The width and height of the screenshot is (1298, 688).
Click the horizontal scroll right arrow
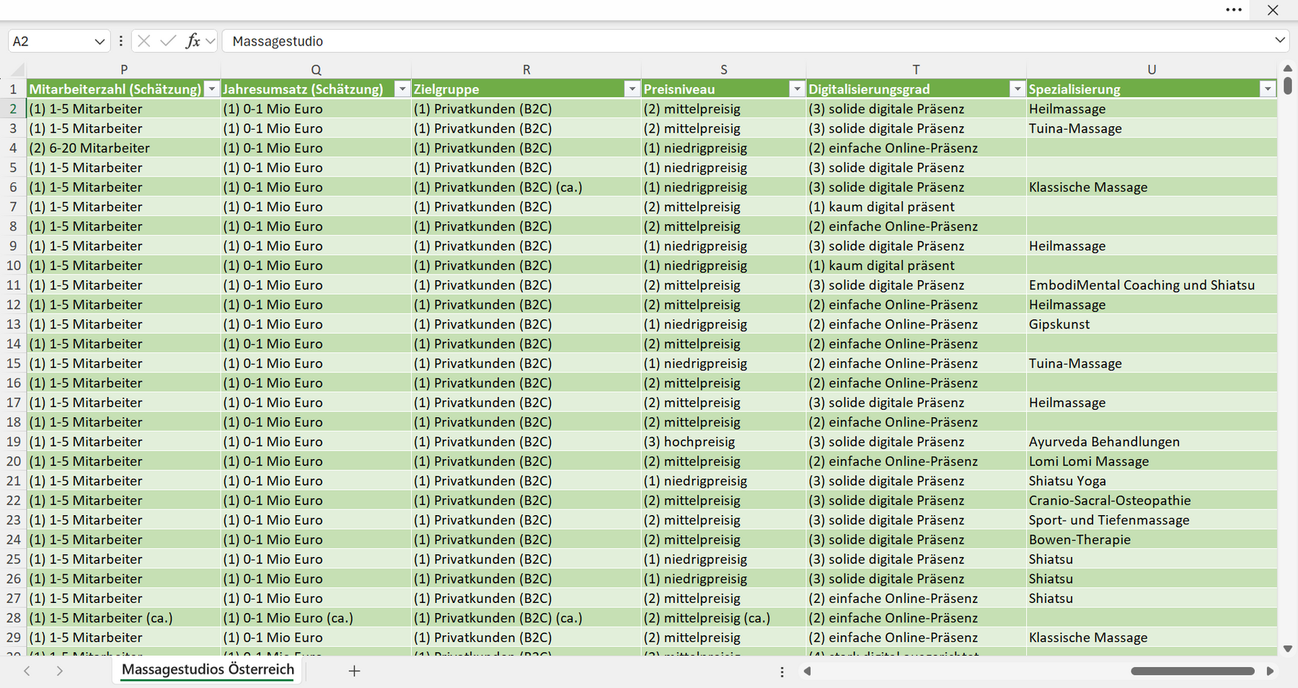[1270, 671]
